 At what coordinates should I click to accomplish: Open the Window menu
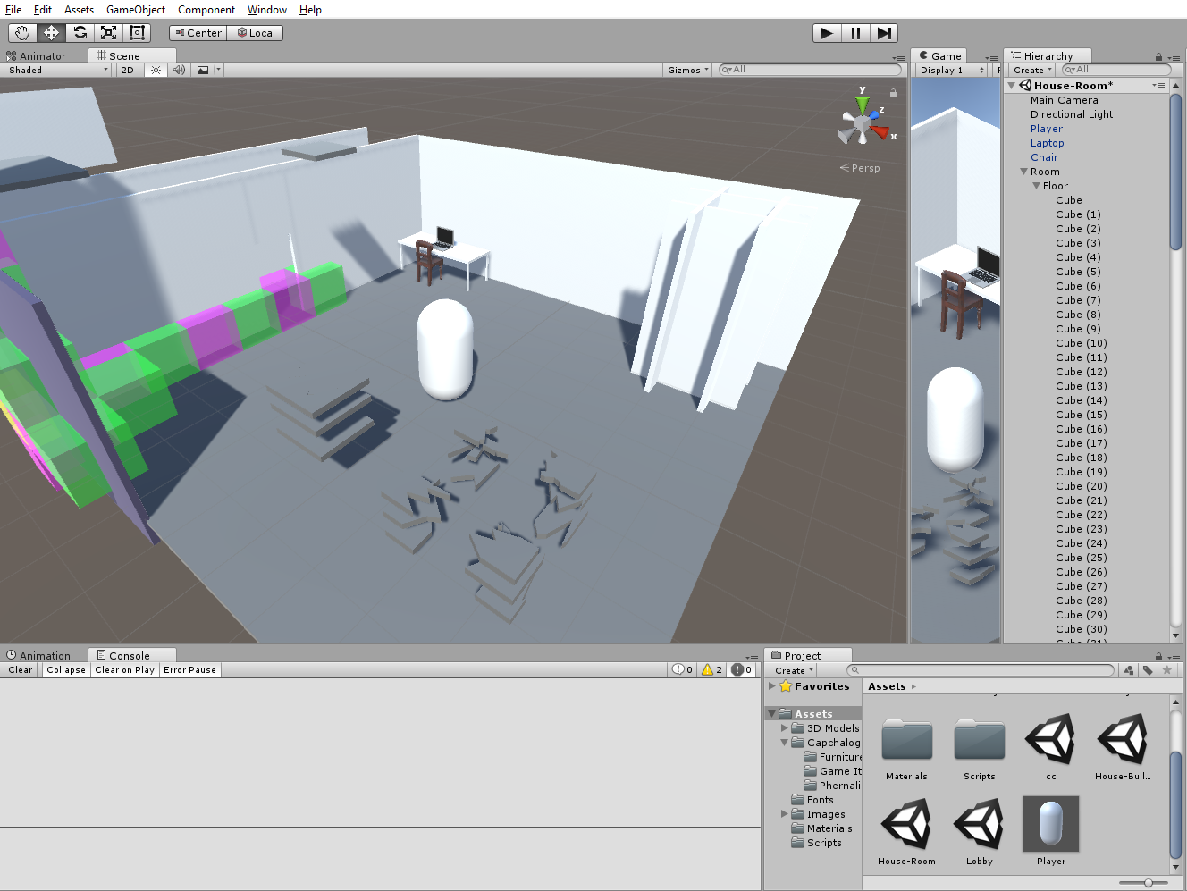click(x=267, y=10)
